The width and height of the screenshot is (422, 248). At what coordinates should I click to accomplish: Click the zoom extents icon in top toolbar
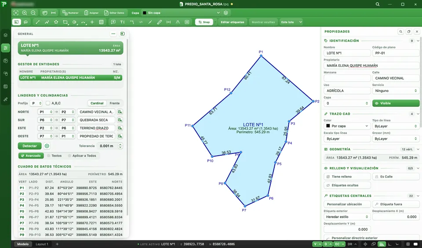(x=16, y=13)
